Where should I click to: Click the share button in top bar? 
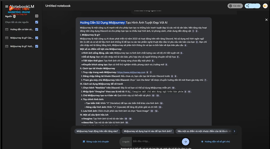[252, 6]
